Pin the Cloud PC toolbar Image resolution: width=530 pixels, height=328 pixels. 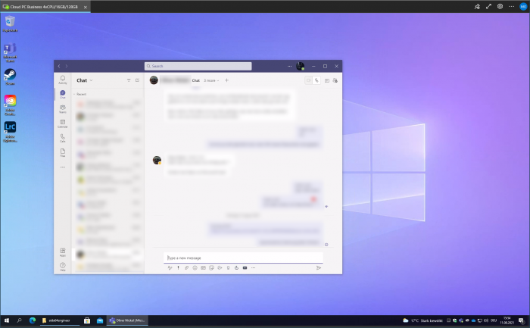click(x=477, y=6)
